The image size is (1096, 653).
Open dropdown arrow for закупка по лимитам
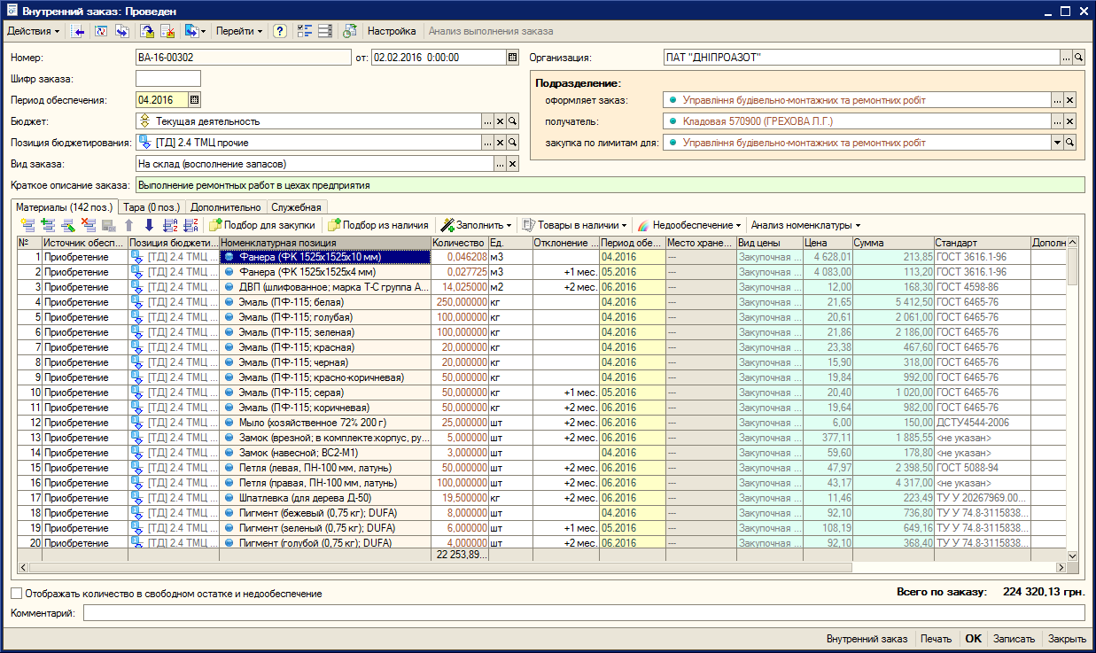[1057, 143]
